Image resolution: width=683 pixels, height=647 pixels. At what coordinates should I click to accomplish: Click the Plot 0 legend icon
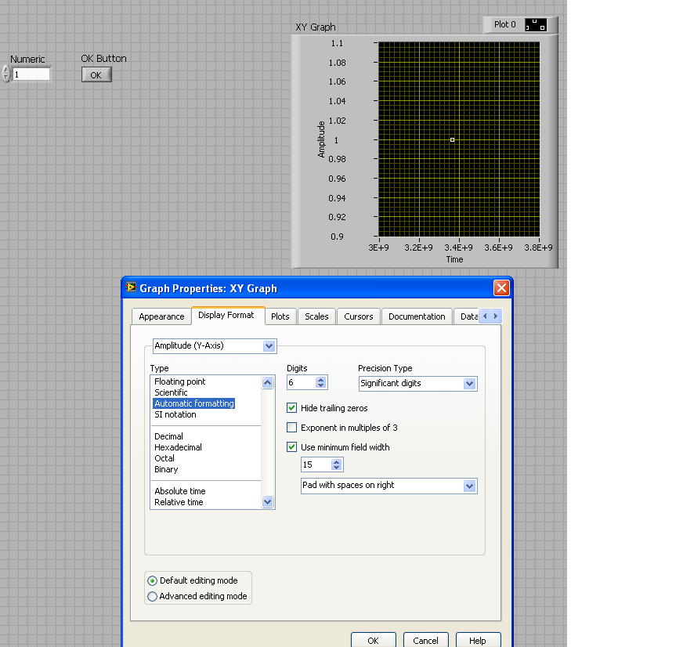pos(537,25)
